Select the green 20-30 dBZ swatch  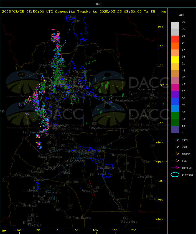[x=175, y=116]
